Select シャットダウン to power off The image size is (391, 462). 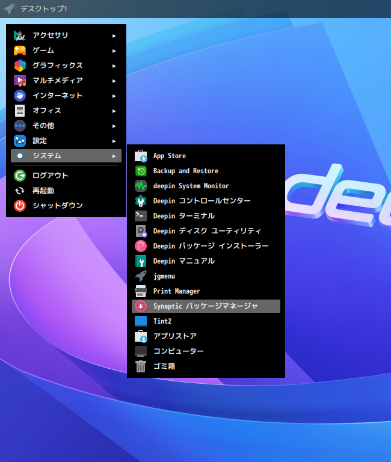point(66,206)
